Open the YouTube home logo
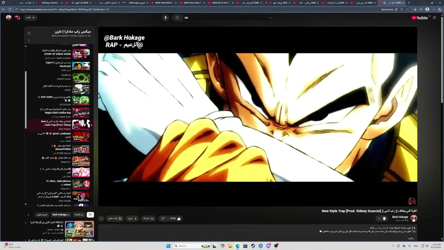This screenshot has width=444, height=250. point(420,18)
